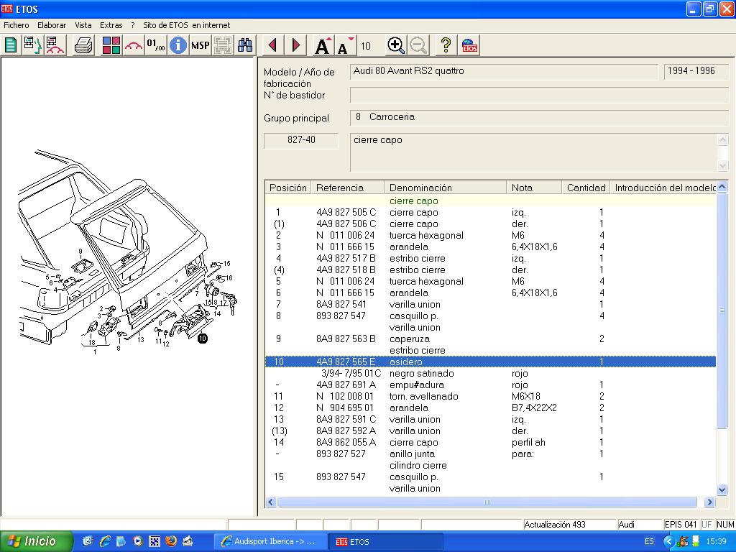Image resolution: width=736 pixels, height=552 pixels.
Task: Click the third toolbar icon with red arcs
Action: pyautogui.click(x=55, y=45)
